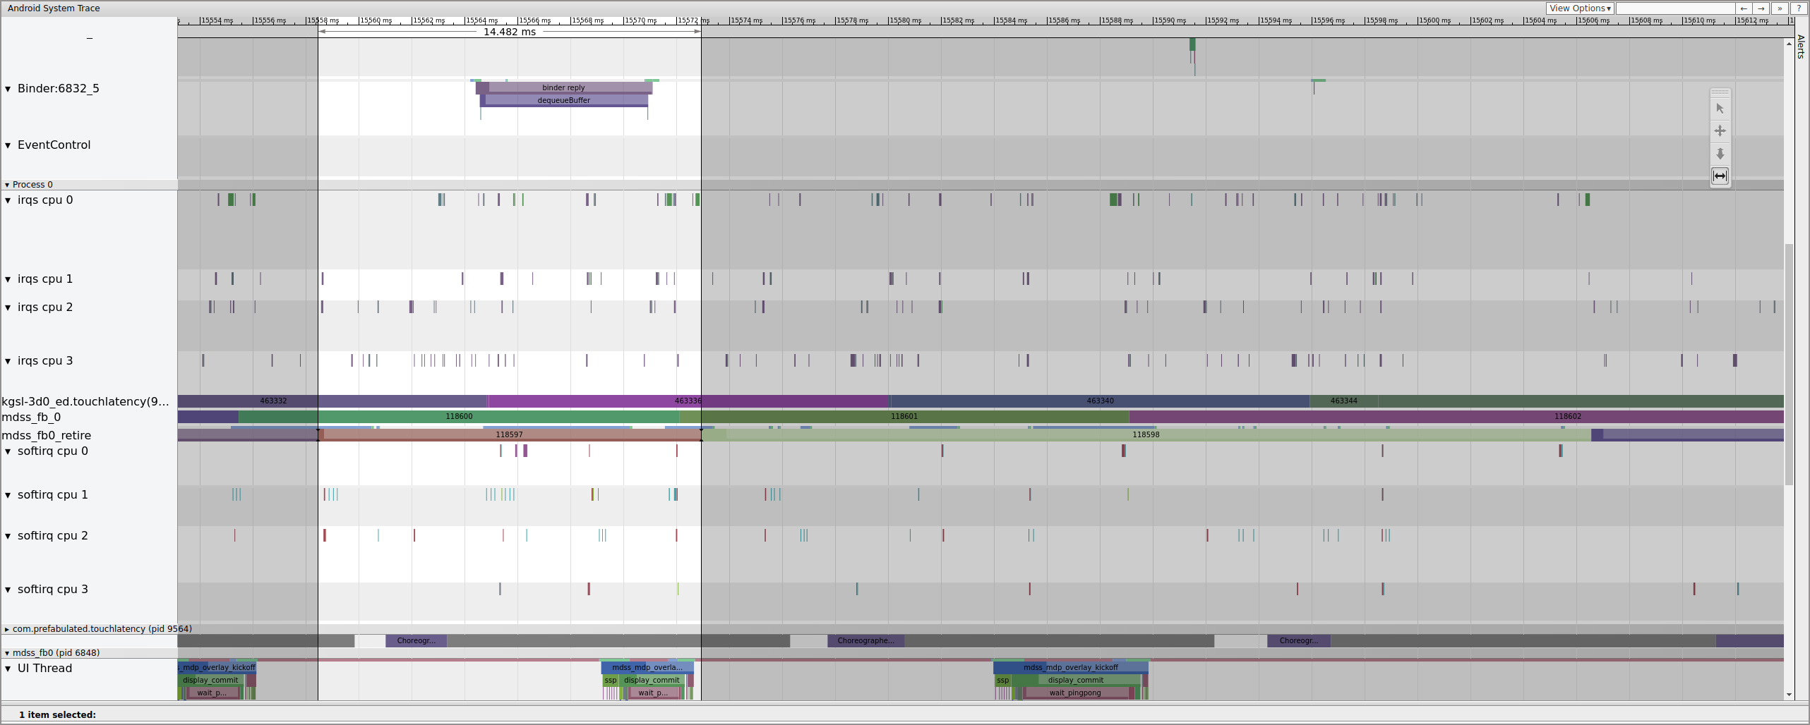Collapse the Binder:6832_5 track
1810x725 pixels.
8,89
